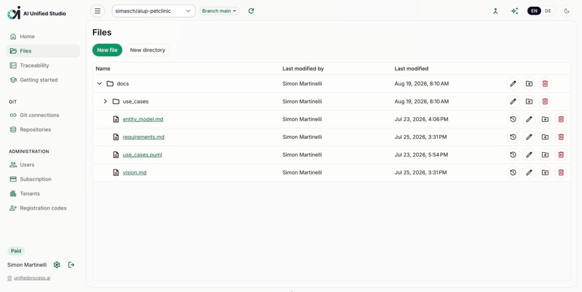Viewport: 582px width, 292px height.
Task: View history of use_cases.puml
Action: [x=513, y=155]
